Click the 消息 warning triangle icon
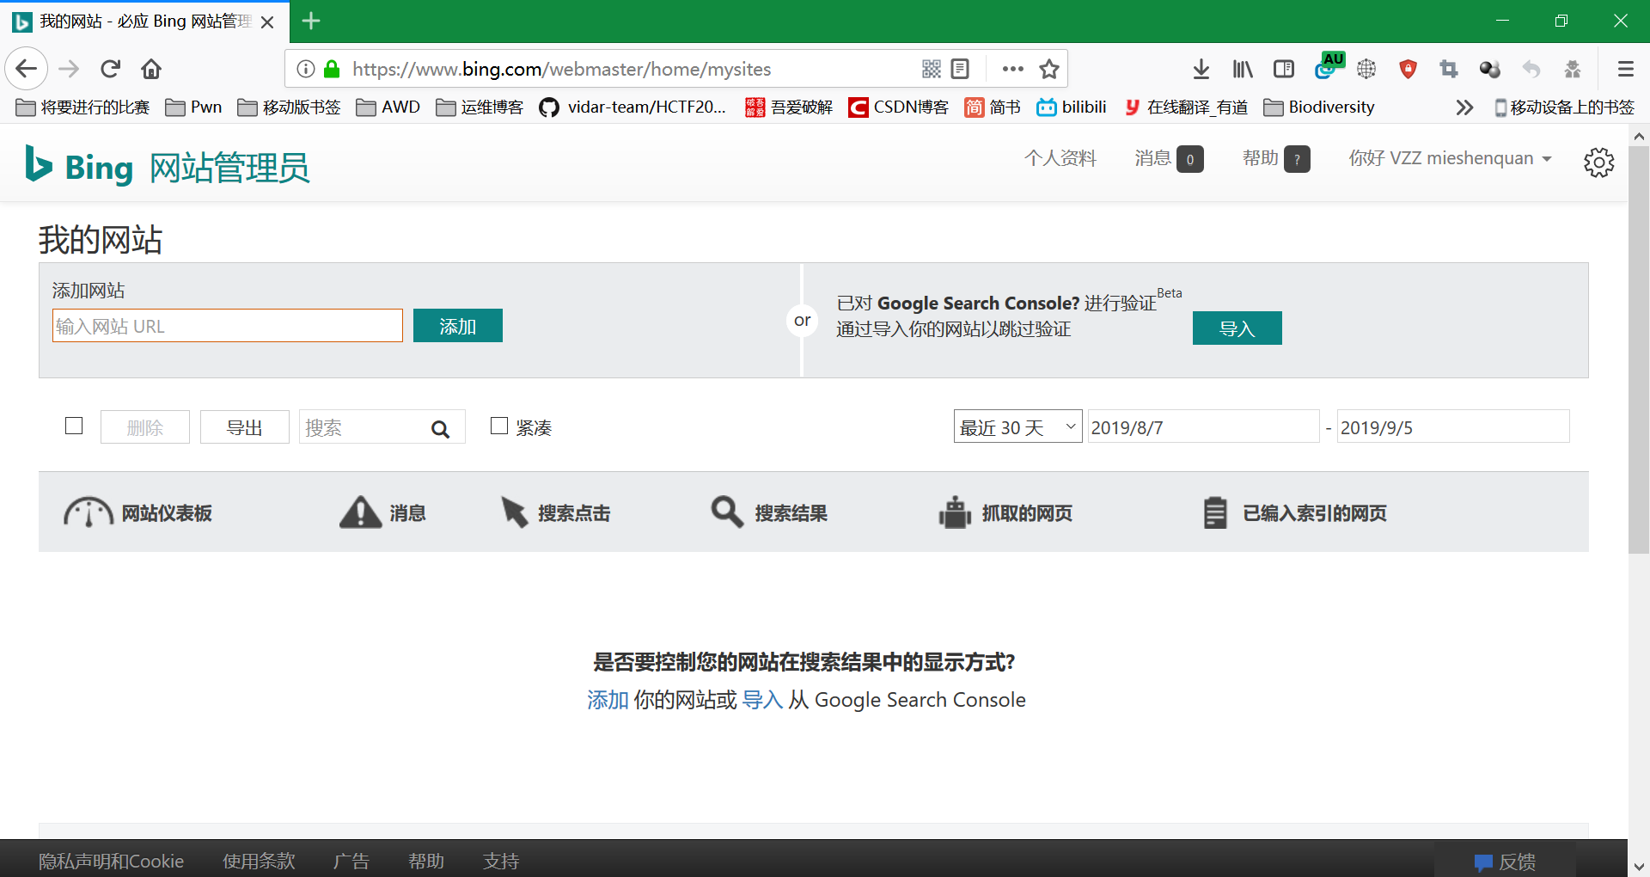The image size is (1650, 877). (360, 512)
